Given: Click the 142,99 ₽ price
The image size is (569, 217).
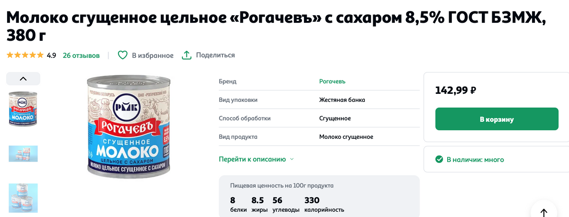Looking at the screenshot, I should click(456, 90).
